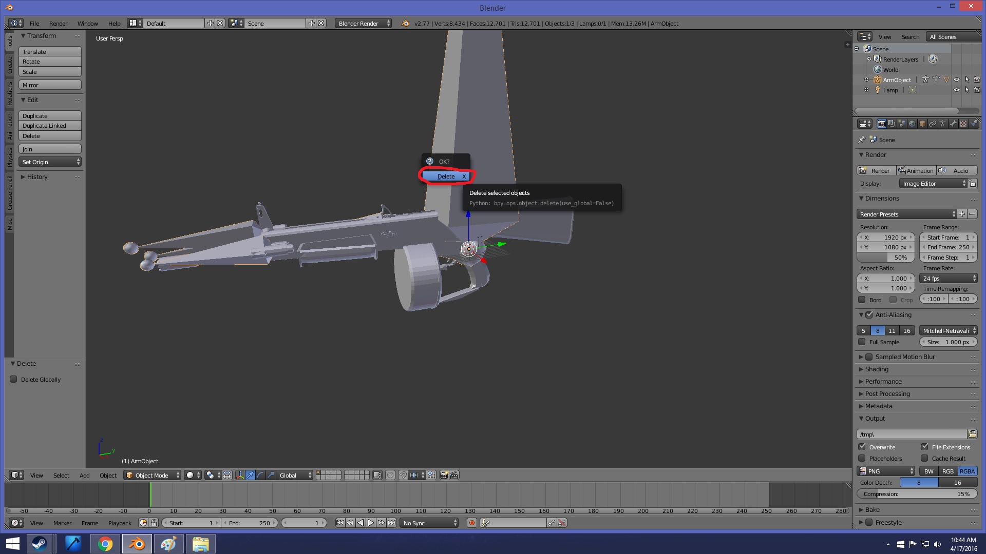
Task: Click play animation forward button
Action: (370, 523)
